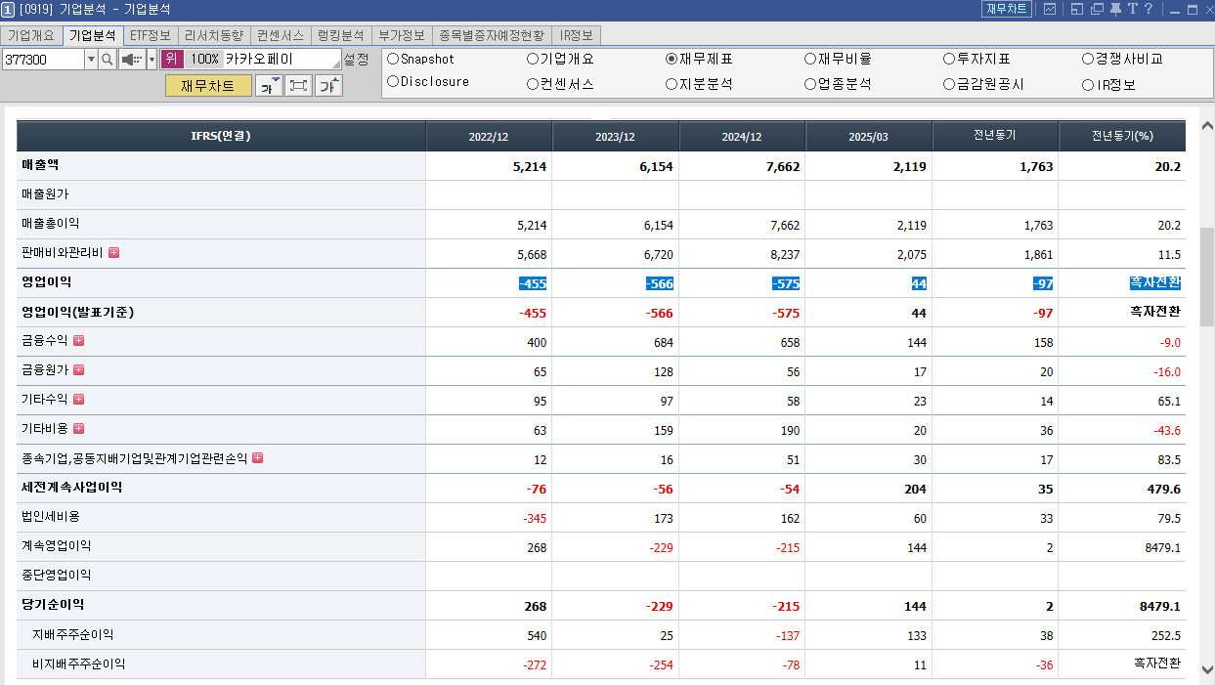
Task: Click the 100% margin rate label
Action: click(x=203, y=59)
